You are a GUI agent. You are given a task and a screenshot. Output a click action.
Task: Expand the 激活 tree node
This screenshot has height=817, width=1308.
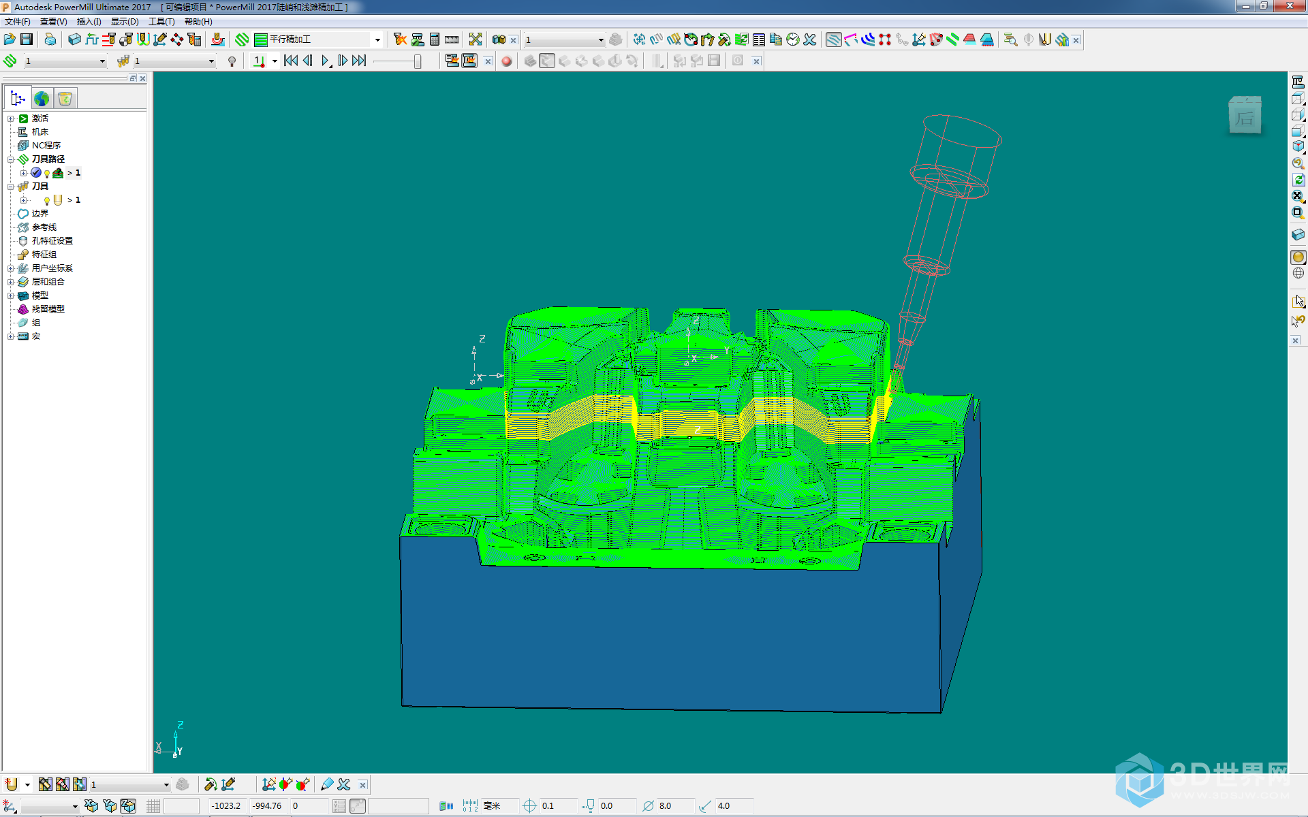tap(11, 118)
